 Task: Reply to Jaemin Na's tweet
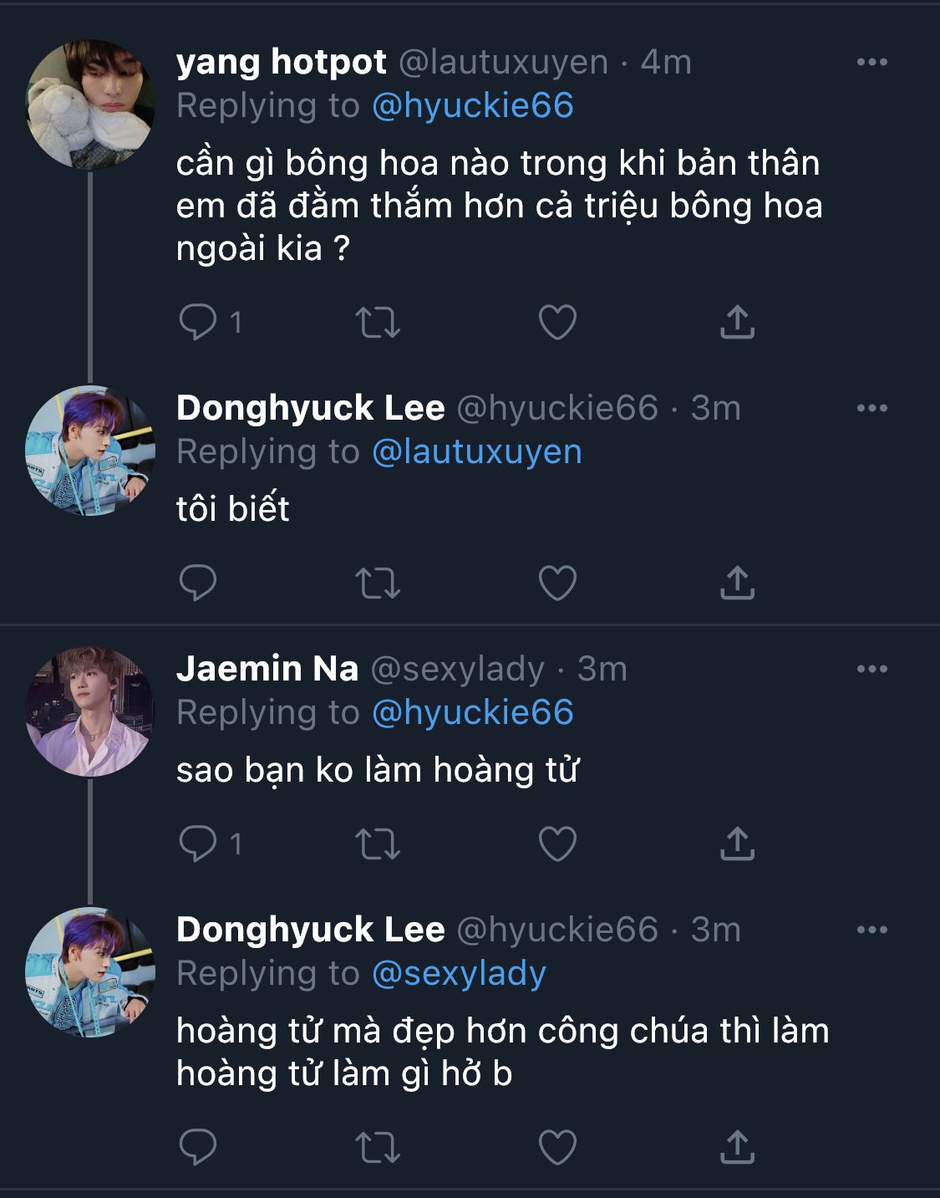point(198,844)
